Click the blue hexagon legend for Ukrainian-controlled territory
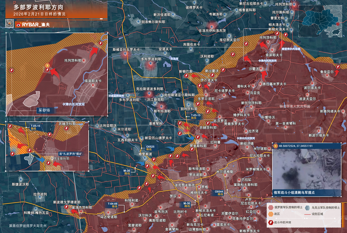347x233 pixels. pyautogui.click(x=307, y=208)
